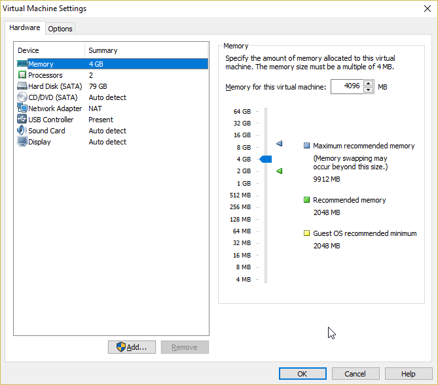The width and height of the screenshot is (438, 385).
Task: Select the CD/DVD (SATA) disc icon
Action: coord(22,97)
